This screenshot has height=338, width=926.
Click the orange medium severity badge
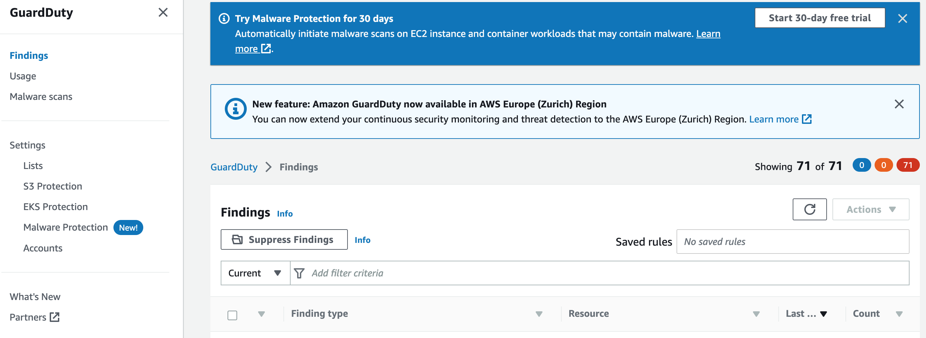point(883,165)
